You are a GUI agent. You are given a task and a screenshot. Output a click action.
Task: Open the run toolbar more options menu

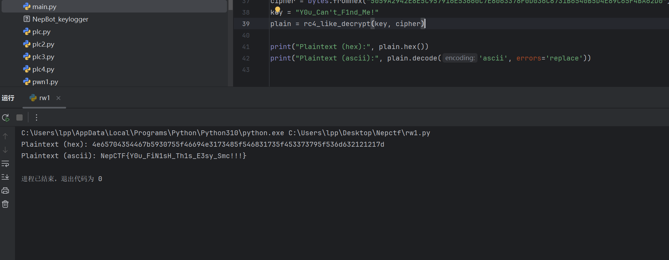point(37,118)
